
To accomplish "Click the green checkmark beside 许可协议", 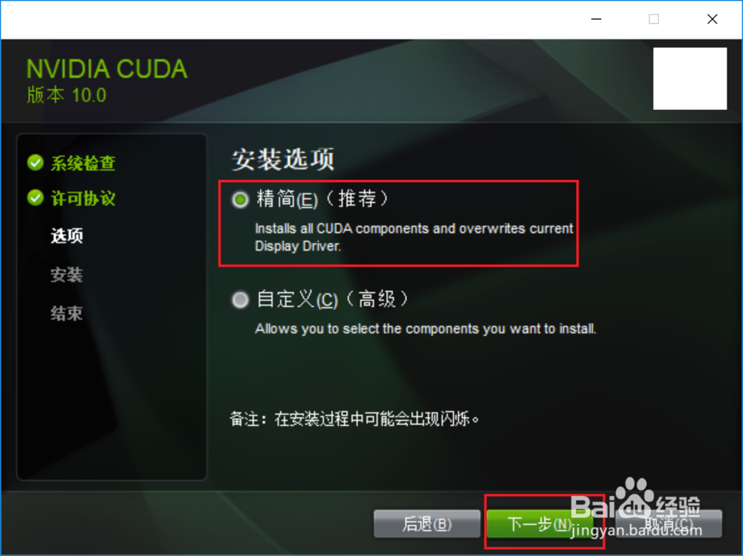I will [x=36, y=198].
